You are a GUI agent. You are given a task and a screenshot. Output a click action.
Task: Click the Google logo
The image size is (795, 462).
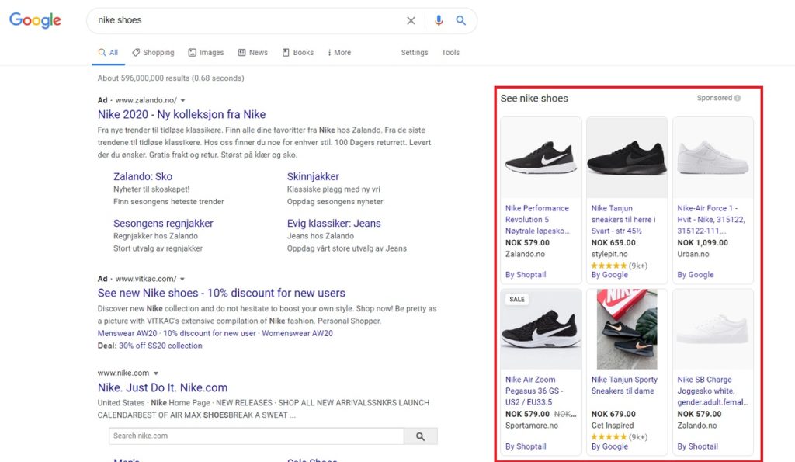coord(35,20)
